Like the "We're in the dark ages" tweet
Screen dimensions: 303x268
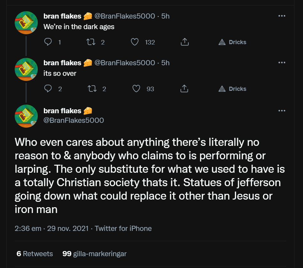pyautogui.click(x=135, y=42)
